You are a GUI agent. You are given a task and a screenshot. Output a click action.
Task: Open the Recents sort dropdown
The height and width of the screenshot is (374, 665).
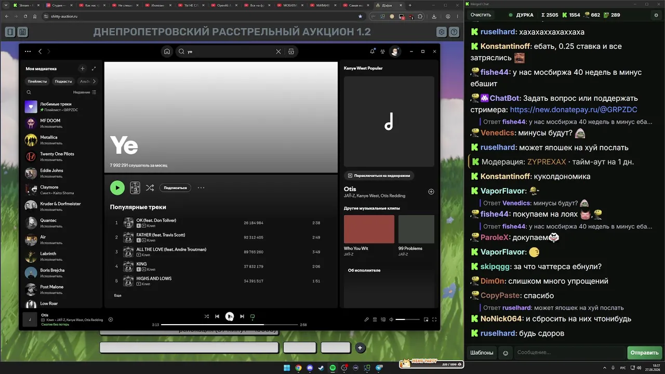tap(85, 92)
